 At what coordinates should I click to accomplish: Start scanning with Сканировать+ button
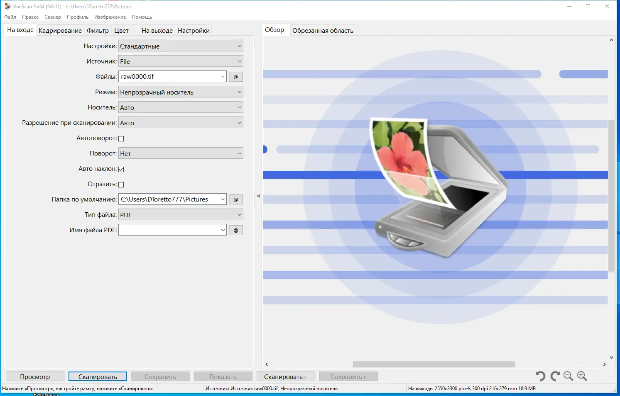click(x=286, y=376)
